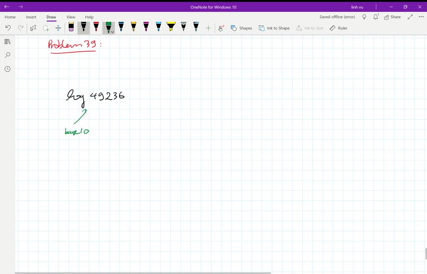This screenshot has height=274, width=427.
Task: Add a new pen with the plus button
Action: point(208,27)
